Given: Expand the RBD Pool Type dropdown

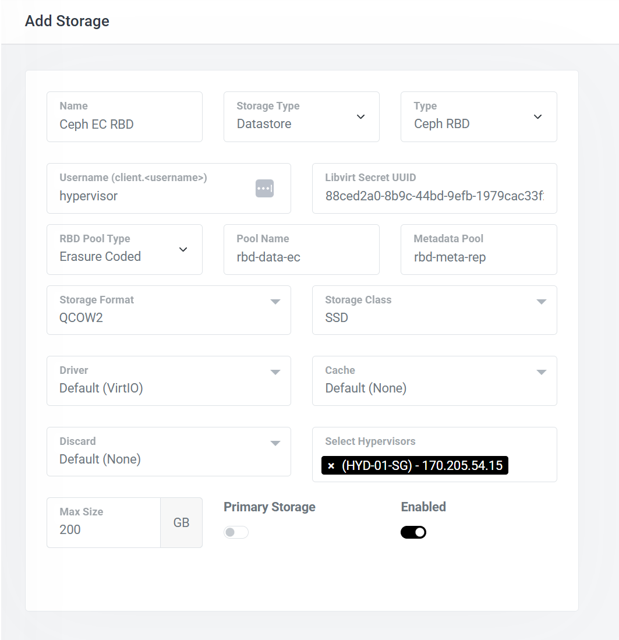Looking at the screenshot, I should click(183, 249).
